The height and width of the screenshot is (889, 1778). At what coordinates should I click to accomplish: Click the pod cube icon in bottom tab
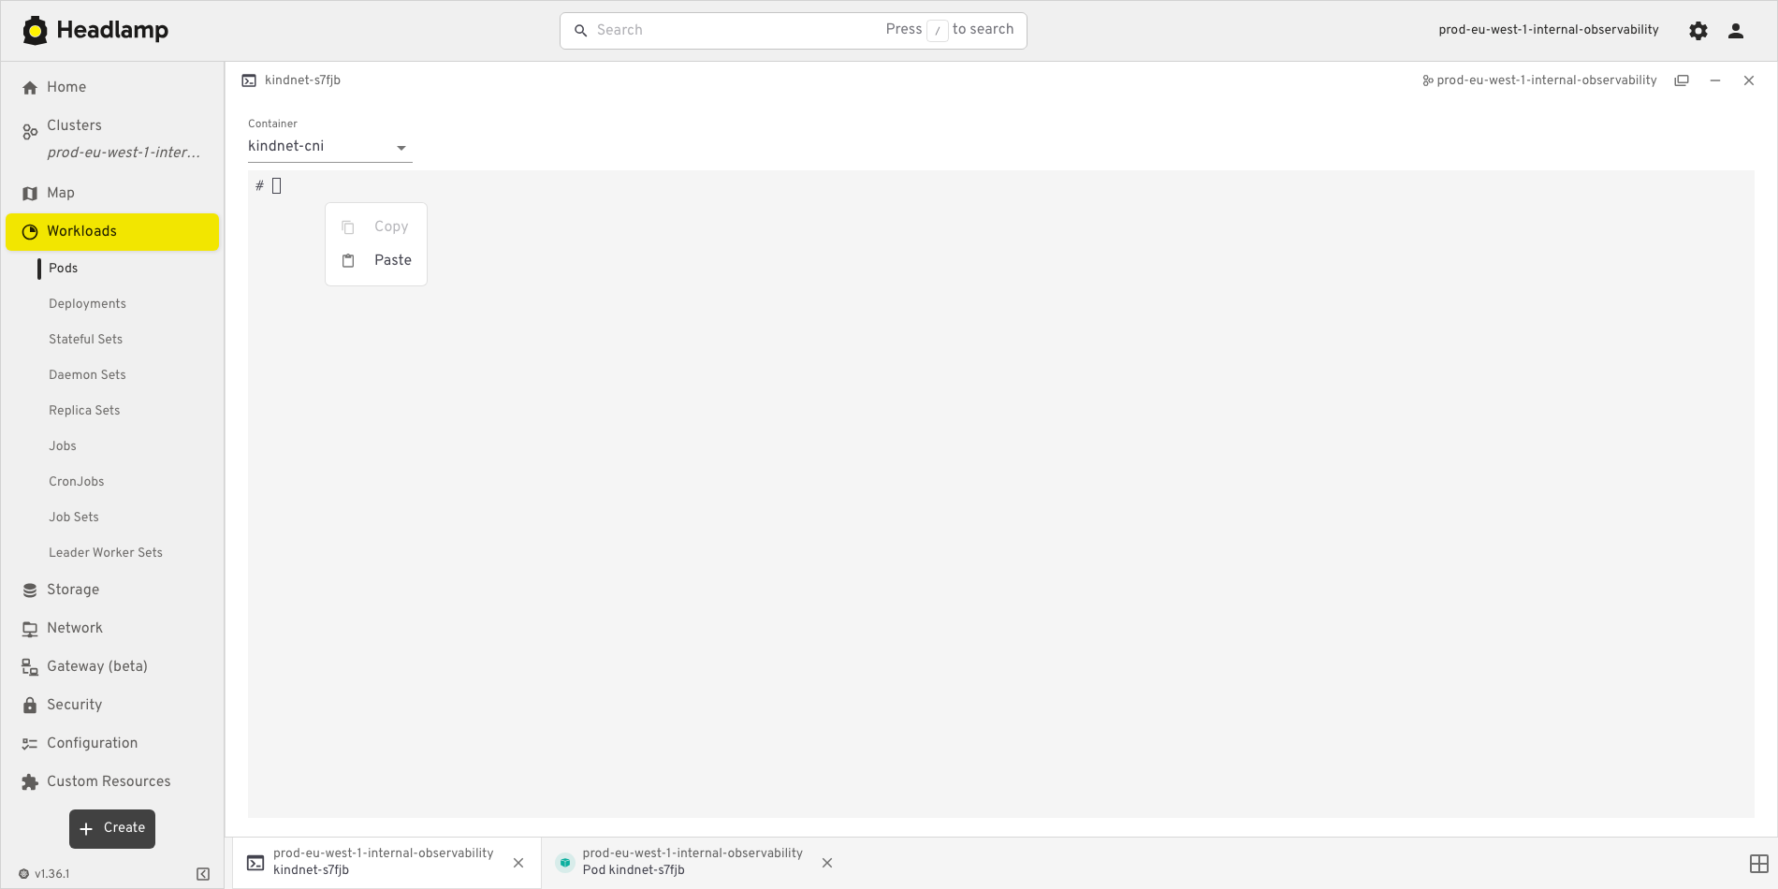pos(564,863)
